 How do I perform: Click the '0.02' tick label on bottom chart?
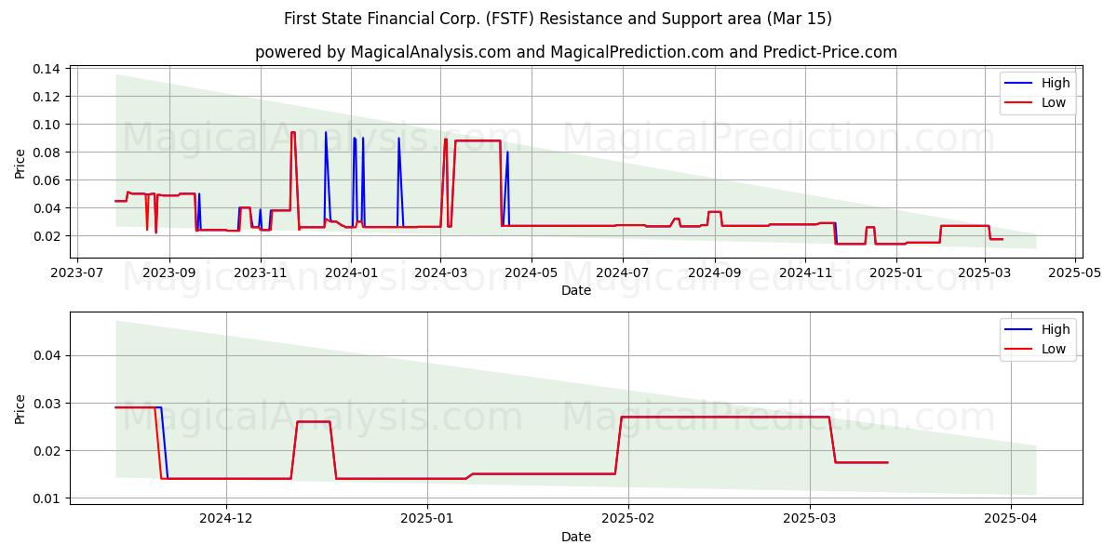point(47,451)
